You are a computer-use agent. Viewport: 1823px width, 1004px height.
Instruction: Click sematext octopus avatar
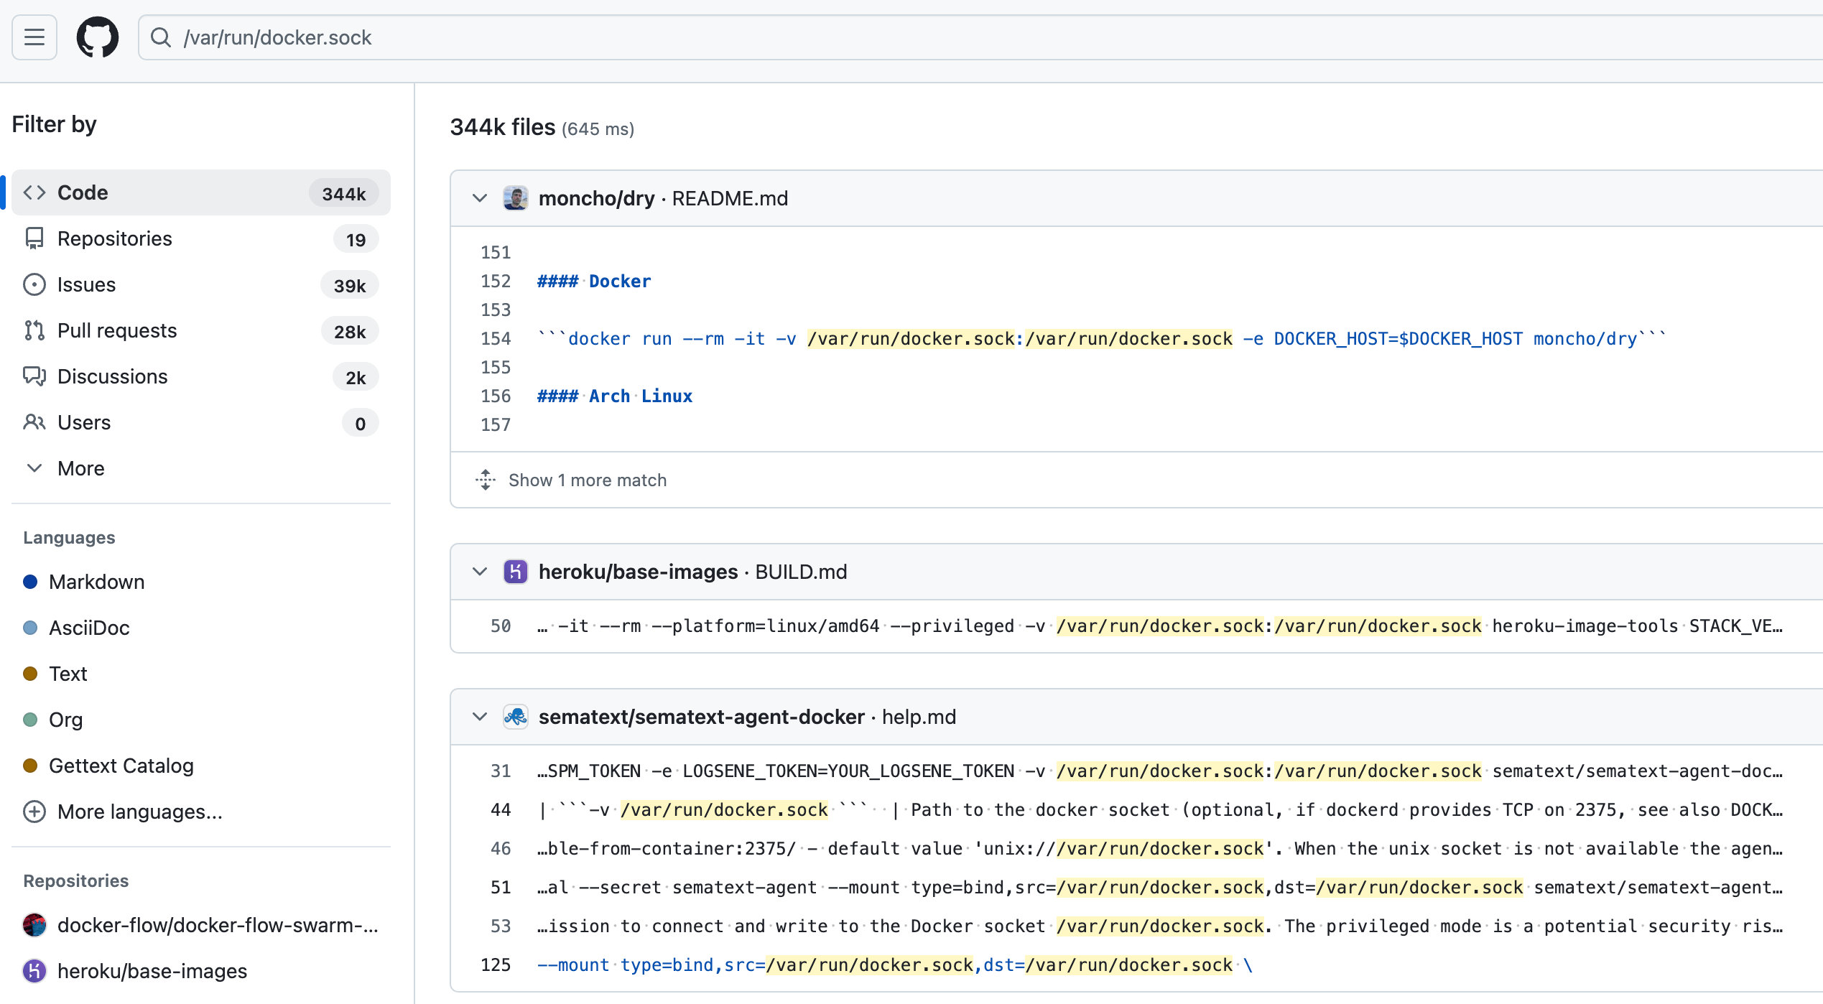pyautogui.click(x=516, y=717)
